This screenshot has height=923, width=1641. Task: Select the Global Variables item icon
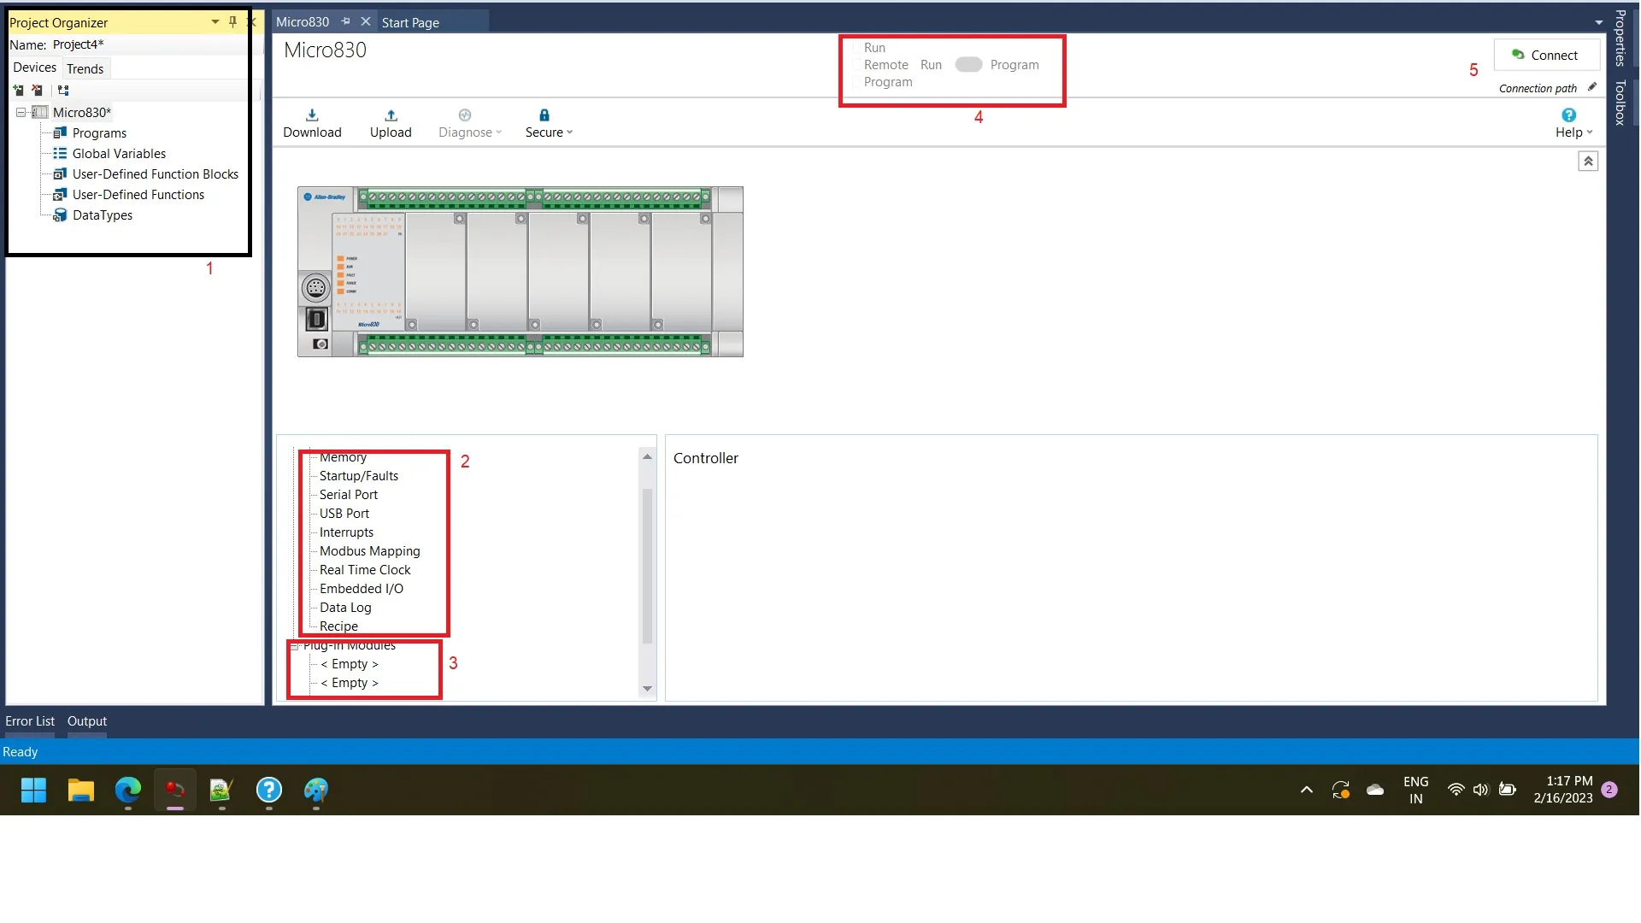pos(59,153)
